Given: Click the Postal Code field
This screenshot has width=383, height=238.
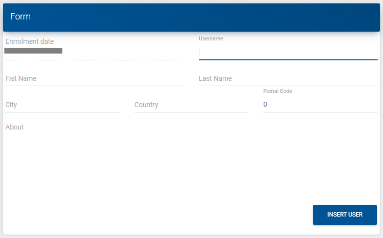Looking at the screenshot, I should click(320, 105).
